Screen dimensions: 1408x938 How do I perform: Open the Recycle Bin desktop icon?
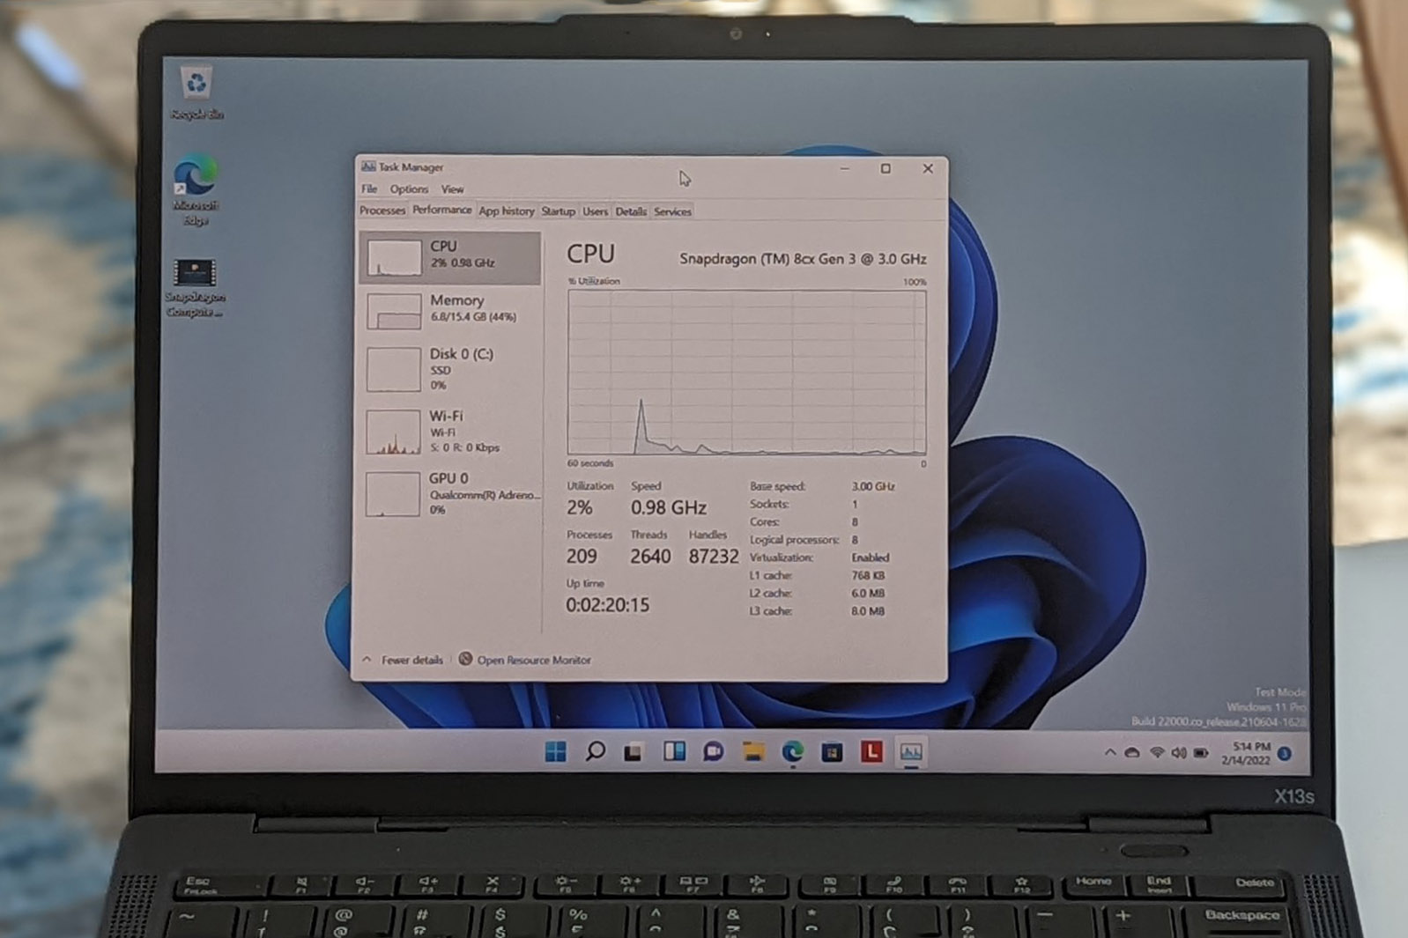tap(196, 92)
